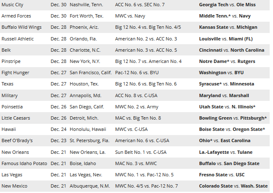Click the North Carolina team name
273x193 pixels.
(x=248, y=50)
